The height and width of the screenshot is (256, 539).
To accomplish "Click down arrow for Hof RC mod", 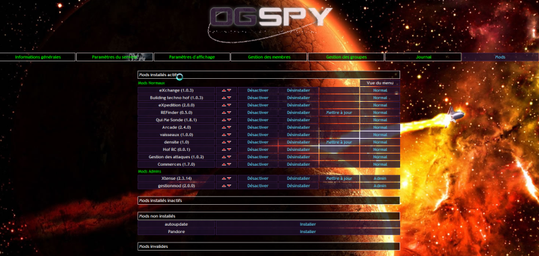I will pyautogui.click(x=229, y=150).
